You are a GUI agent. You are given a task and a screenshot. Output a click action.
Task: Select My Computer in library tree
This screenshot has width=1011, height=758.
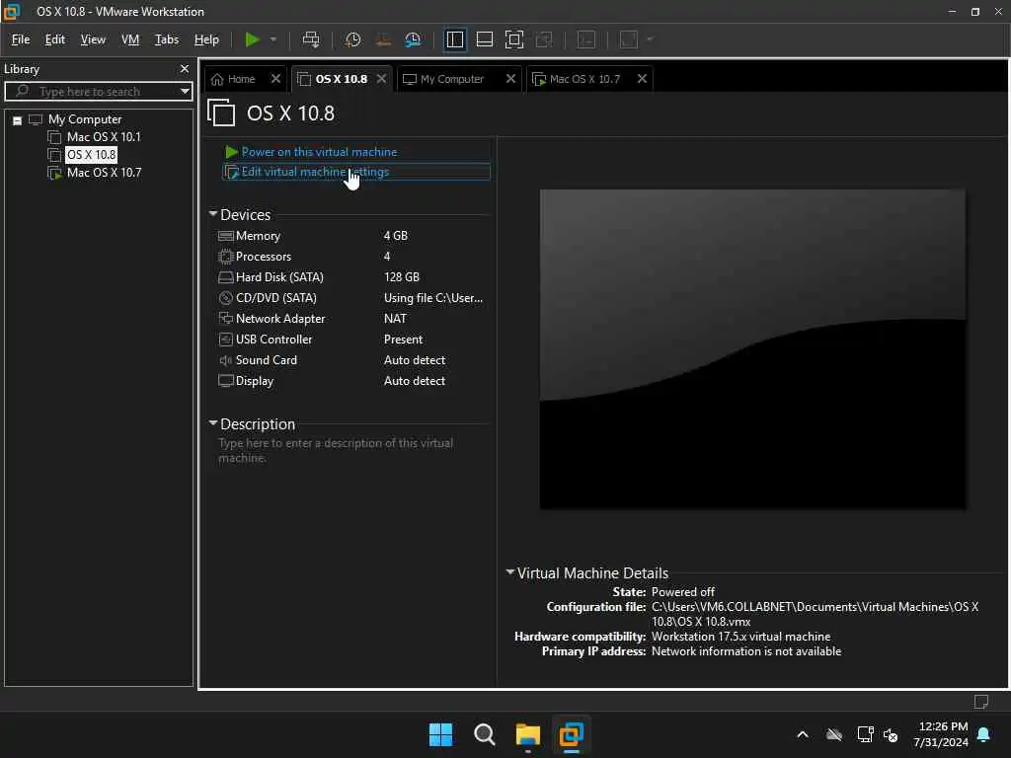[85, 119]
